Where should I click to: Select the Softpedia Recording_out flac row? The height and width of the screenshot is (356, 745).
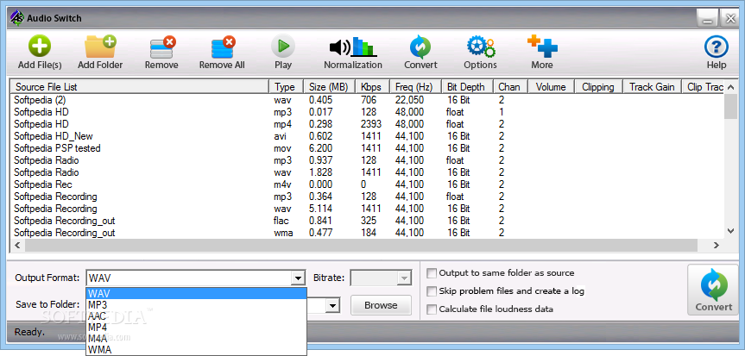[367, 221]
